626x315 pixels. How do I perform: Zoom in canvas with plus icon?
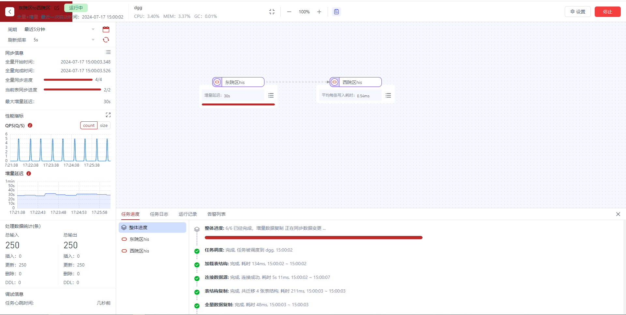[319, 12]
